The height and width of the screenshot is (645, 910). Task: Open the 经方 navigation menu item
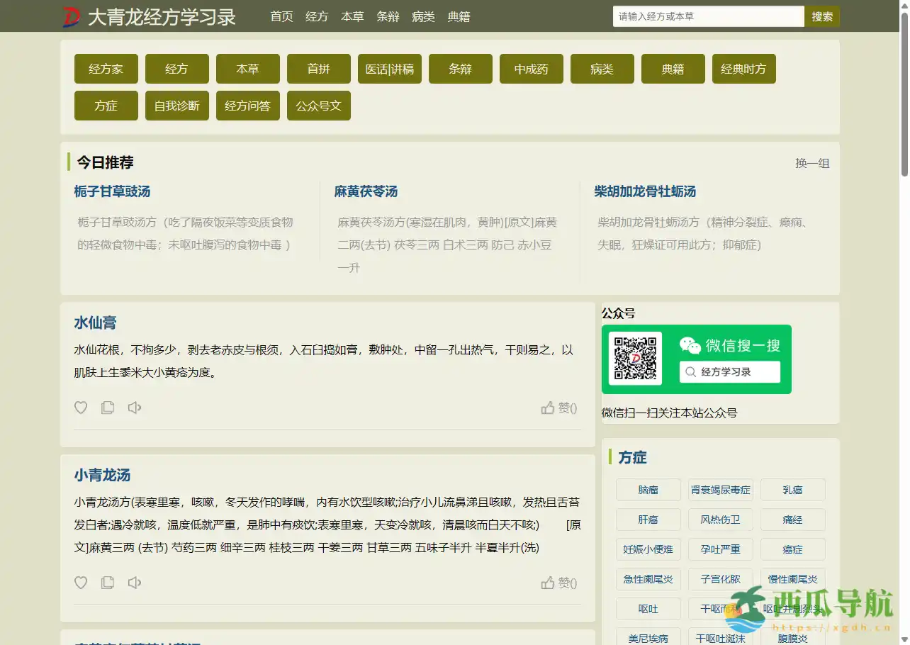tap(317, 16)
